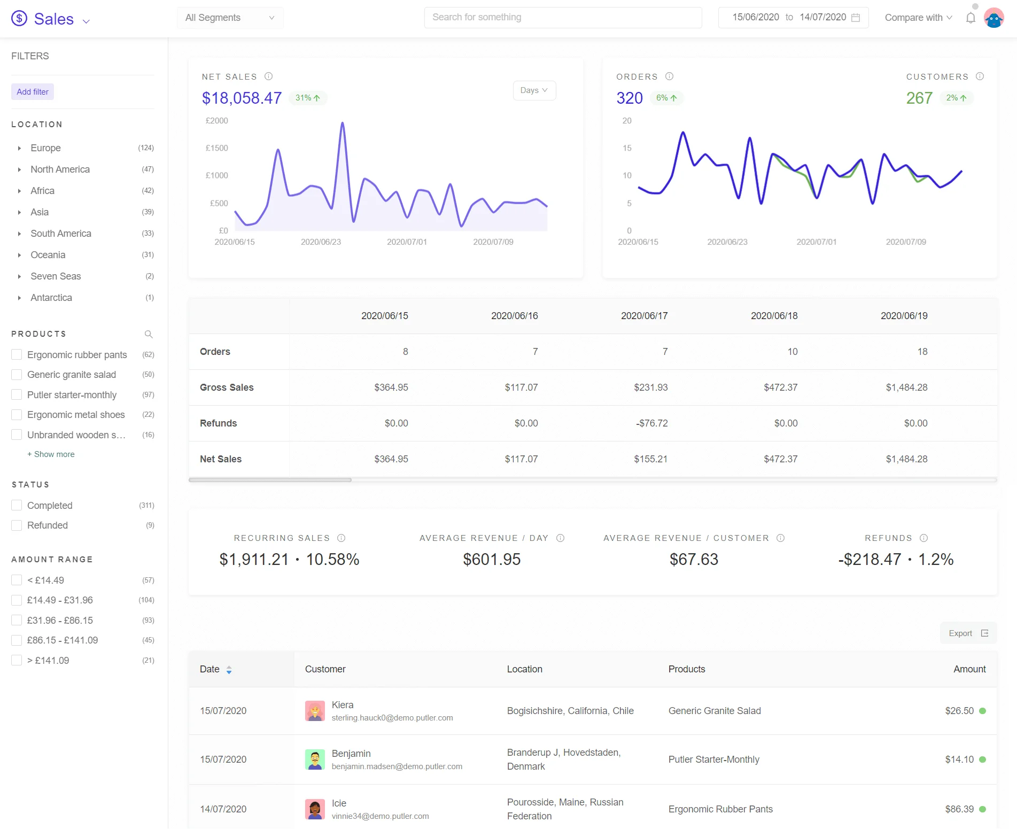Click the dollar Sales logo icon
This screenshot has width=1017, height=829.
pos(19,19)
